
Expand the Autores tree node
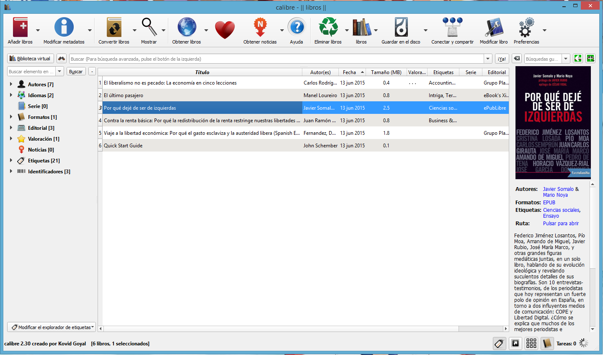tap(11, 84)
